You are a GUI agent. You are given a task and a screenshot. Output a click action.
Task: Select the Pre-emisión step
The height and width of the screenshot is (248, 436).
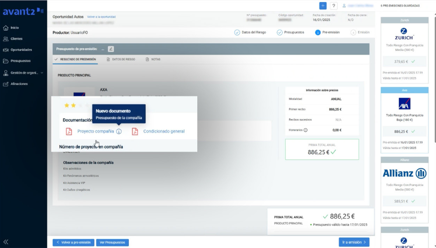[327, 32]
